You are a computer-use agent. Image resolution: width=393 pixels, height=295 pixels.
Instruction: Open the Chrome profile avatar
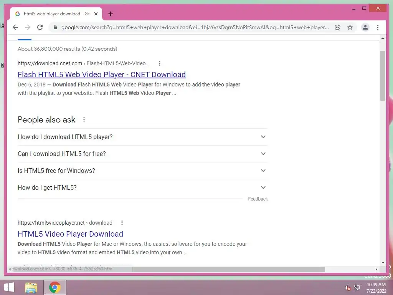365,27
